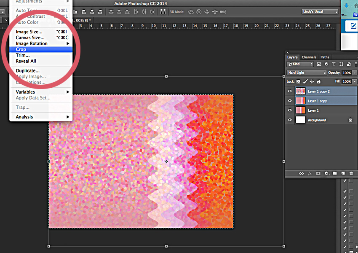Viewport: 358px width, 253px height.
Task: Toggle visibility of Layer 1
Action: click(289, 110)
